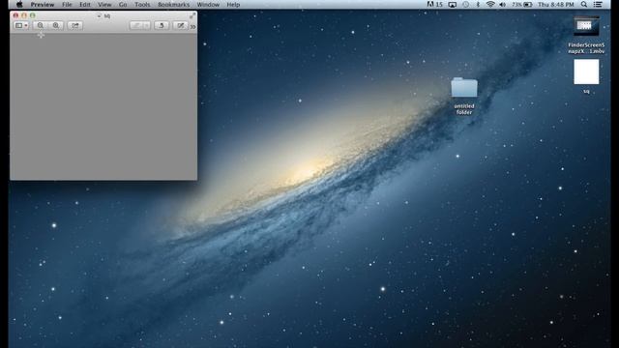Click the clock Thu 8:48 PM

click(556, 5)
